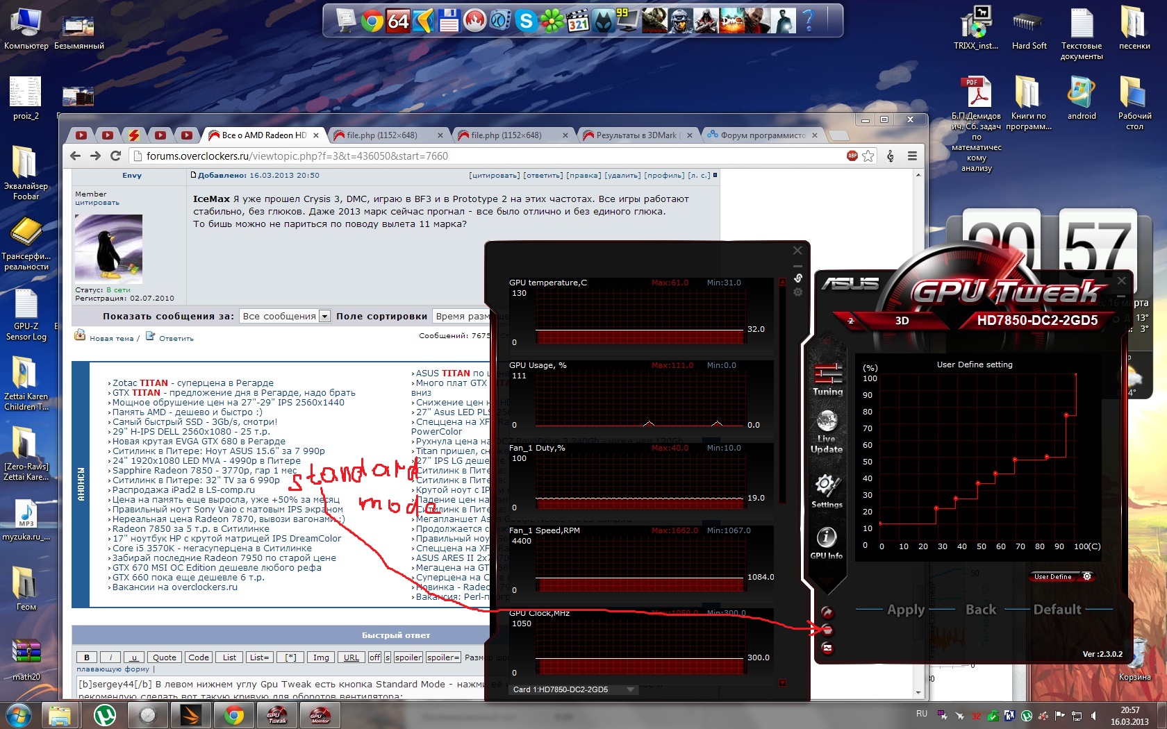Image resolution: width=1167 pixels, height=729 pixels.
Task: Launch Skype from the top dock
Action: point(526,22)
